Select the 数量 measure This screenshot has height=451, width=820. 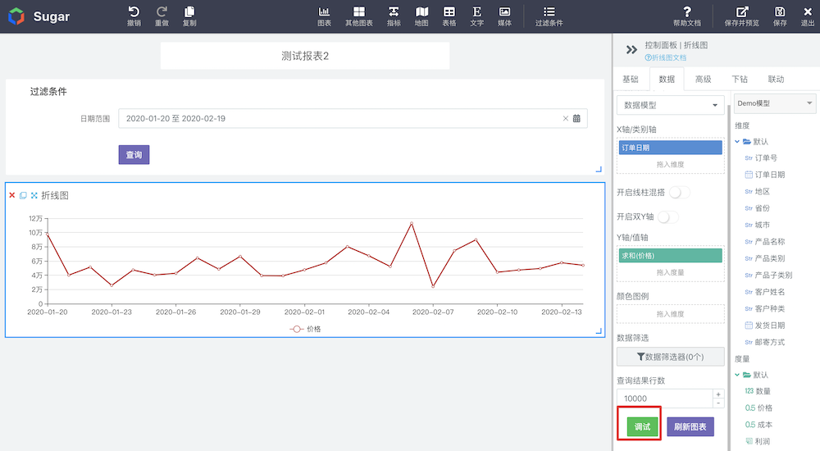pyautogui.click(x=763, y=391)
